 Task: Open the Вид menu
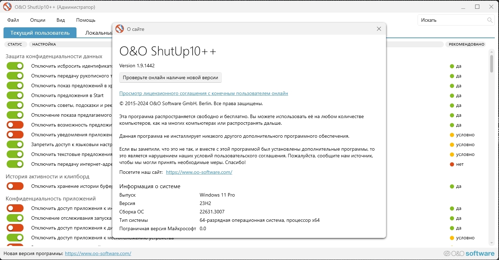(x=61, y=20)
